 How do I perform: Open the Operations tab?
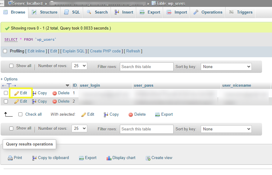pyautogui.click(x=208, y=12)
